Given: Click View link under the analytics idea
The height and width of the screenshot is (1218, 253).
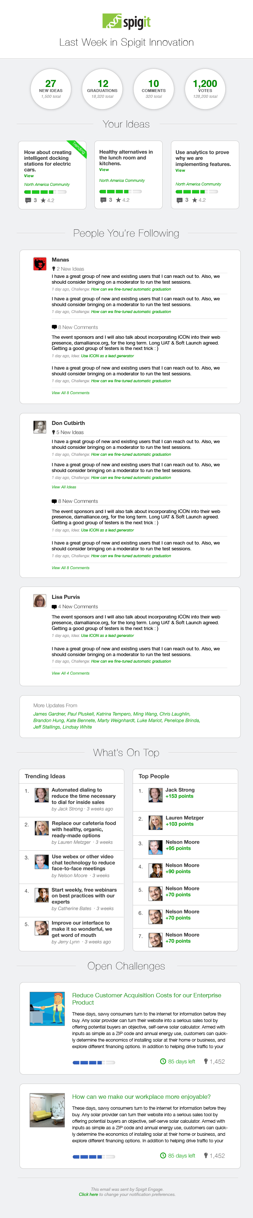Looking at the screenshot, I should click(x=180, y=170).
